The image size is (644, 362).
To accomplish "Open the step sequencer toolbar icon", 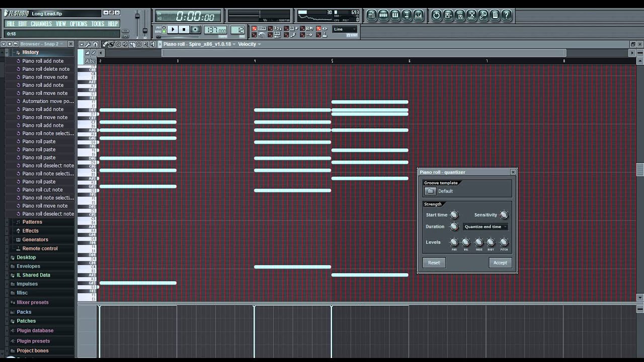I will (383, 15).
